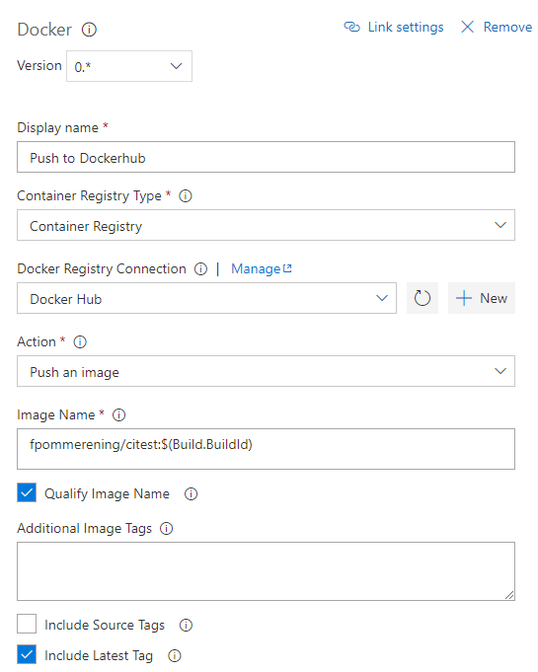Expand Container Registry Type dropdown
Image resolution: width=538 pixels, height=672 pixels.
coord(266,225)
